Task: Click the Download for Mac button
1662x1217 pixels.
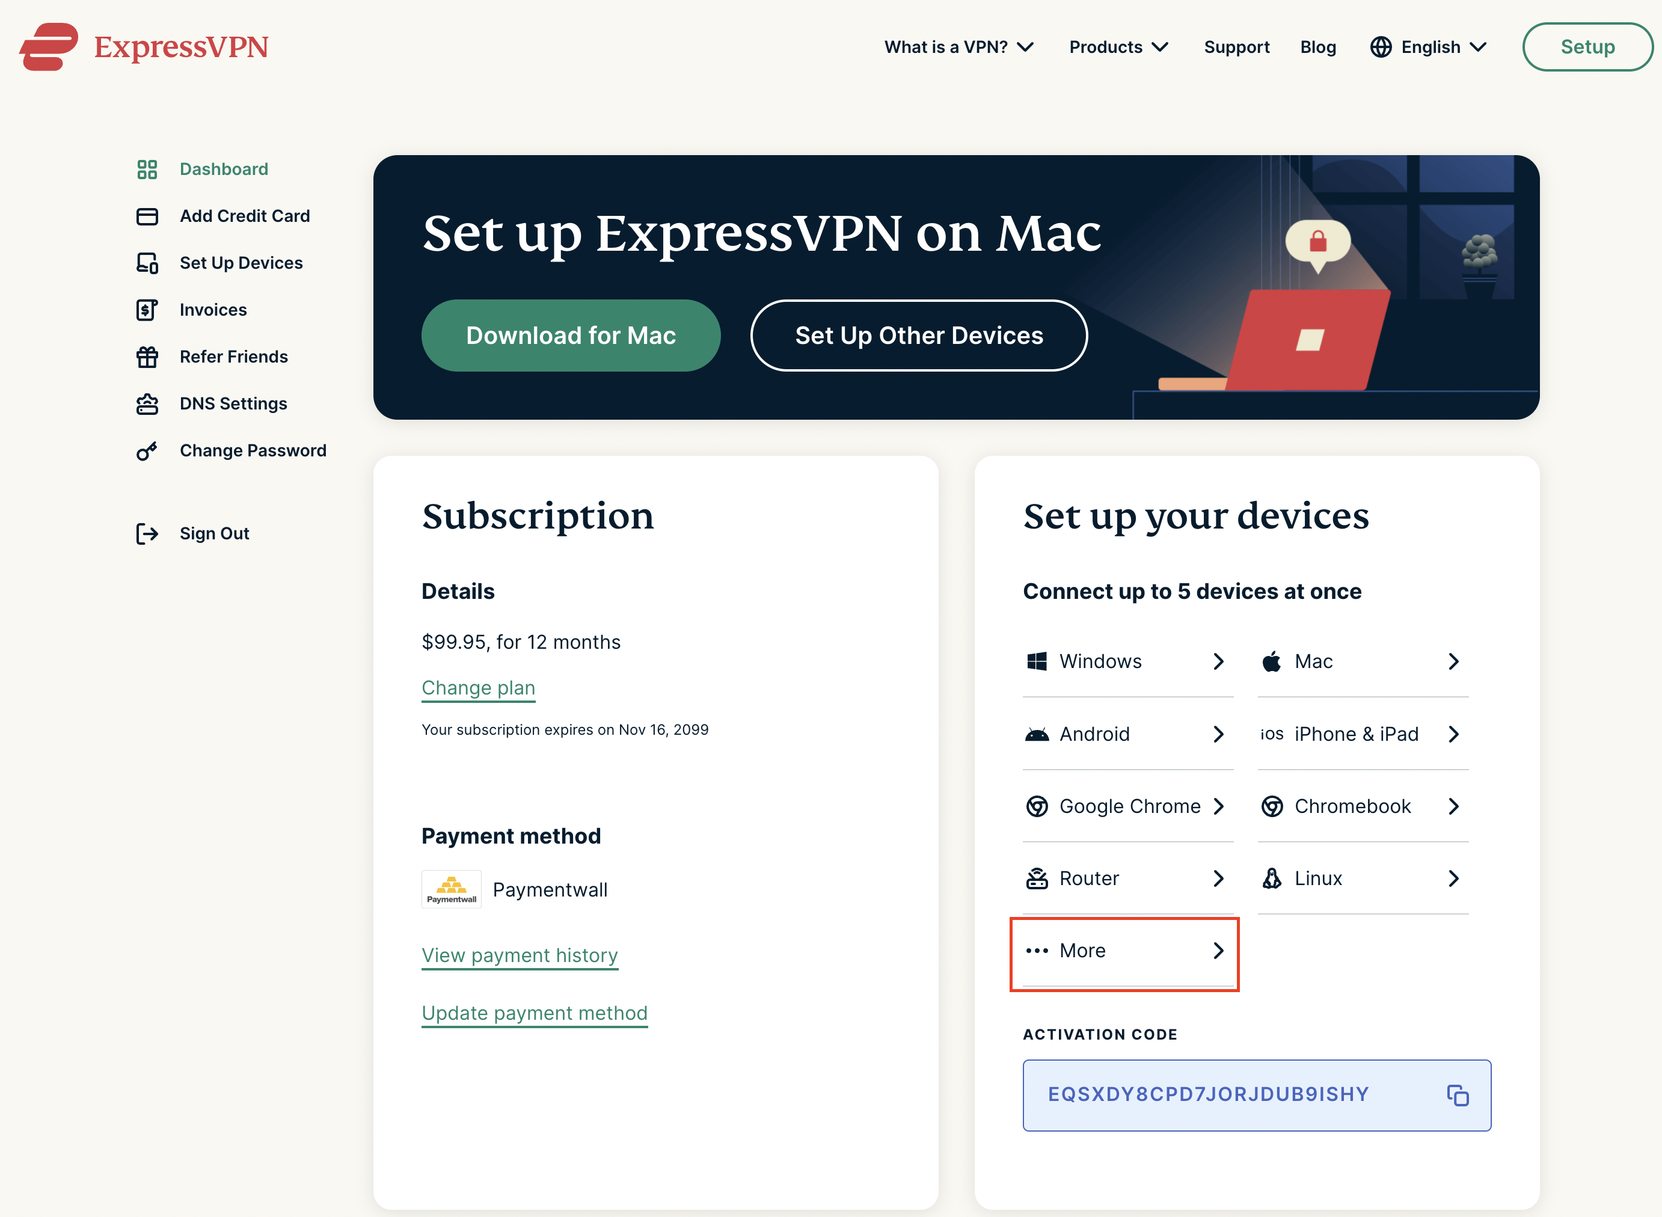Action: click(x=571, y=334)
